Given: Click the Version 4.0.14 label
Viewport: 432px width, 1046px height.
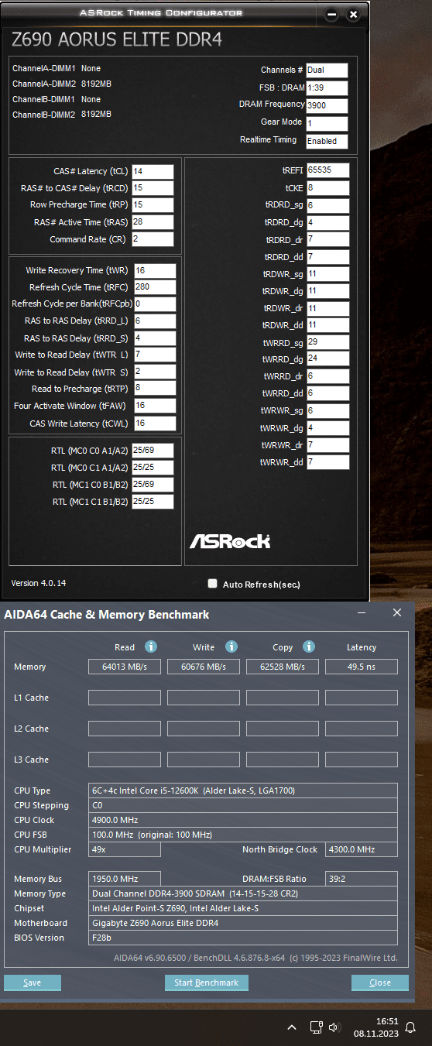Looking at the screenshot, I should (39, 583).
